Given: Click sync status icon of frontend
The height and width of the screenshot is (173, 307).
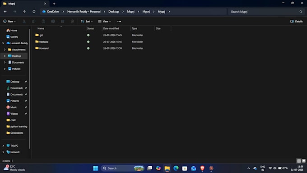Looking at the screenshot, I should pos(88,48).
